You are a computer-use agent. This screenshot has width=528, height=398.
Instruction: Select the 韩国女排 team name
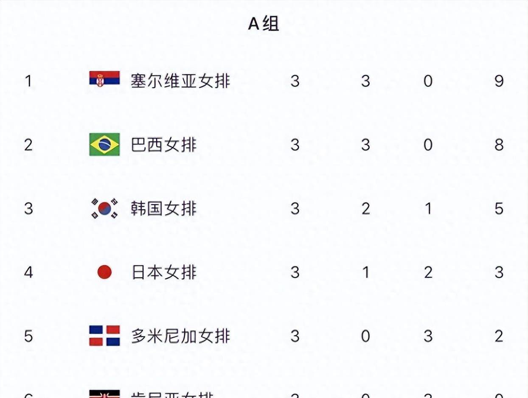[164, 209]
